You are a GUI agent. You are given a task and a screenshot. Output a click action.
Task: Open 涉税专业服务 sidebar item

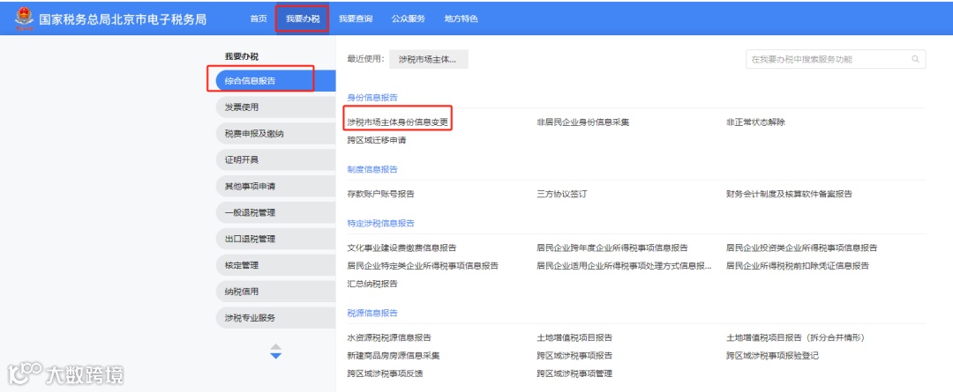[x=276, y=317]
